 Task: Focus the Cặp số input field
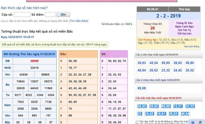22,15
